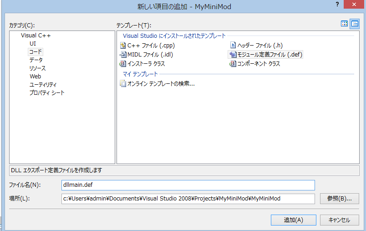Click the ファイル名 field containing dllmain.def
The height and width of the screenshot is (231, 366).
click(188, 185)
